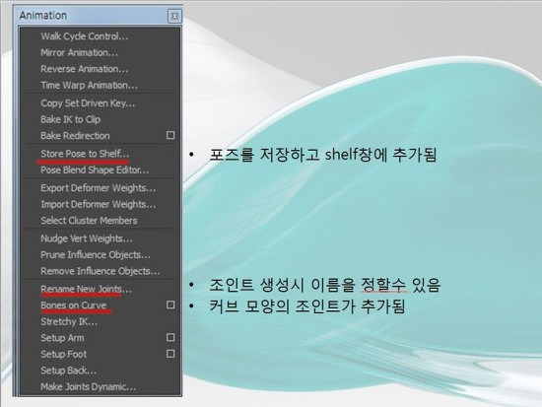
Task: Choose Stretchy IK menu entry
Action: [69, 321]
